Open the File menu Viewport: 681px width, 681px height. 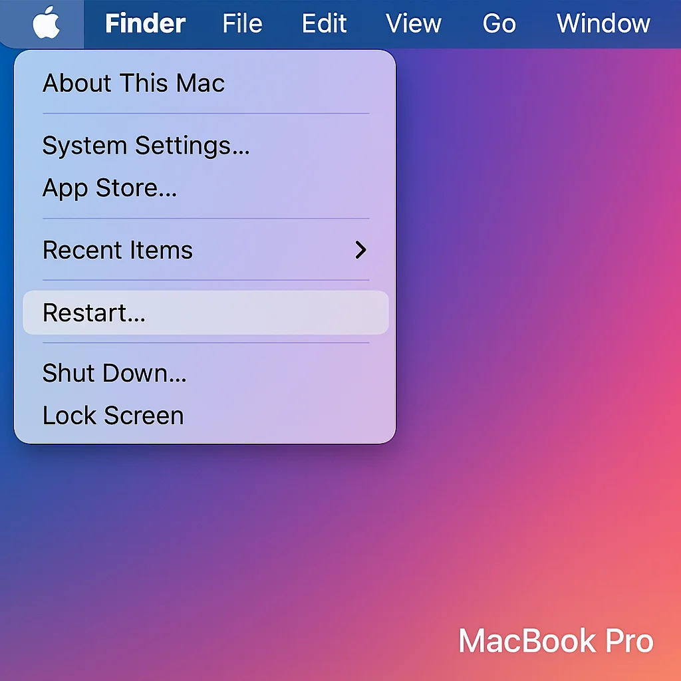point(242,23)
